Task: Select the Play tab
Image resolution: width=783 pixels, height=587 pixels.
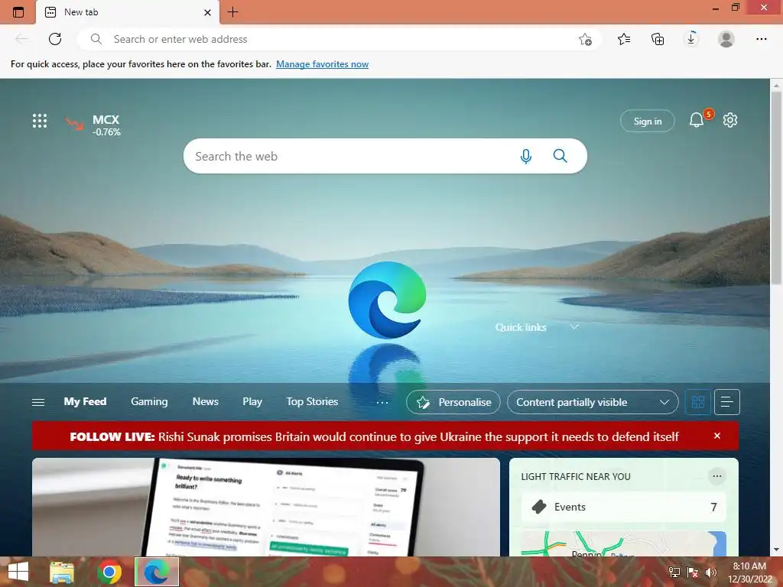Action: coord(252,402)
